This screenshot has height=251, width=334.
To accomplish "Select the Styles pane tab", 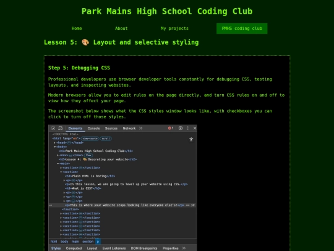I will click(x=56, y=249).
